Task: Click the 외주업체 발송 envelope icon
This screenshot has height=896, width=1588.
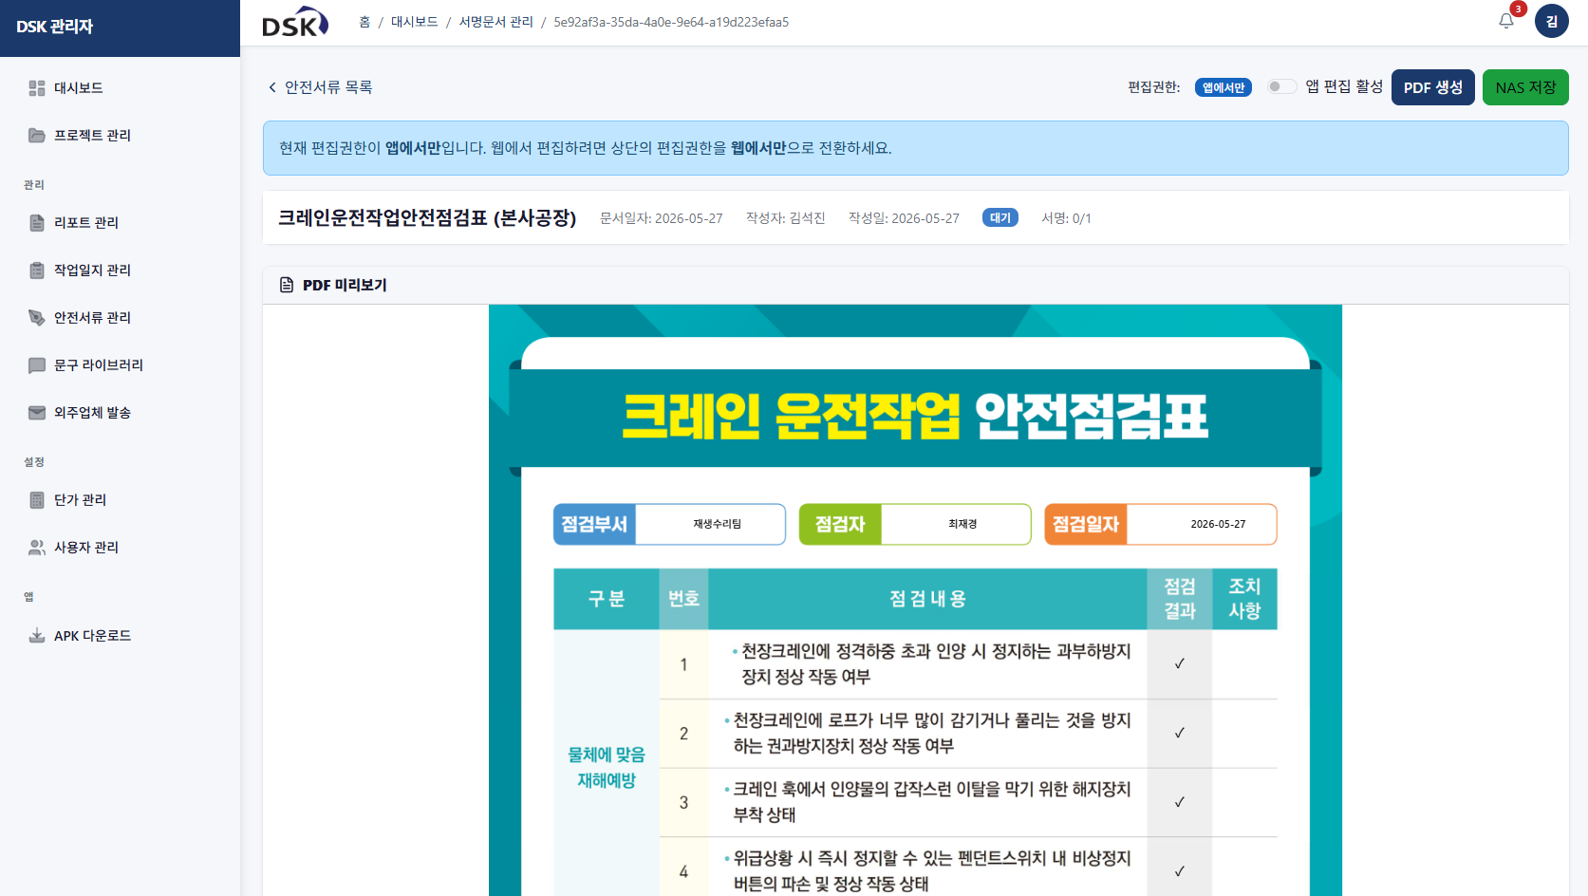Action: 37,413
